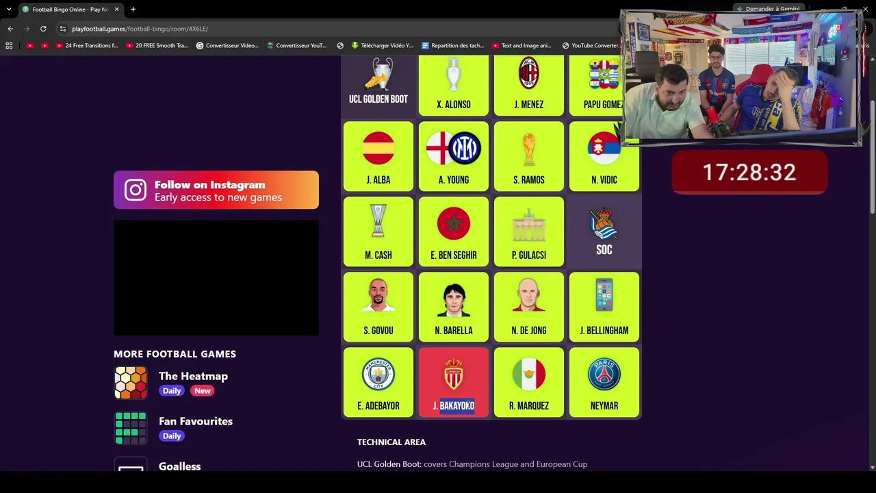Open the Télécharger Vidéo Y... bookmark
Viewport: 876px width, 493px height.
coord(382,46)
